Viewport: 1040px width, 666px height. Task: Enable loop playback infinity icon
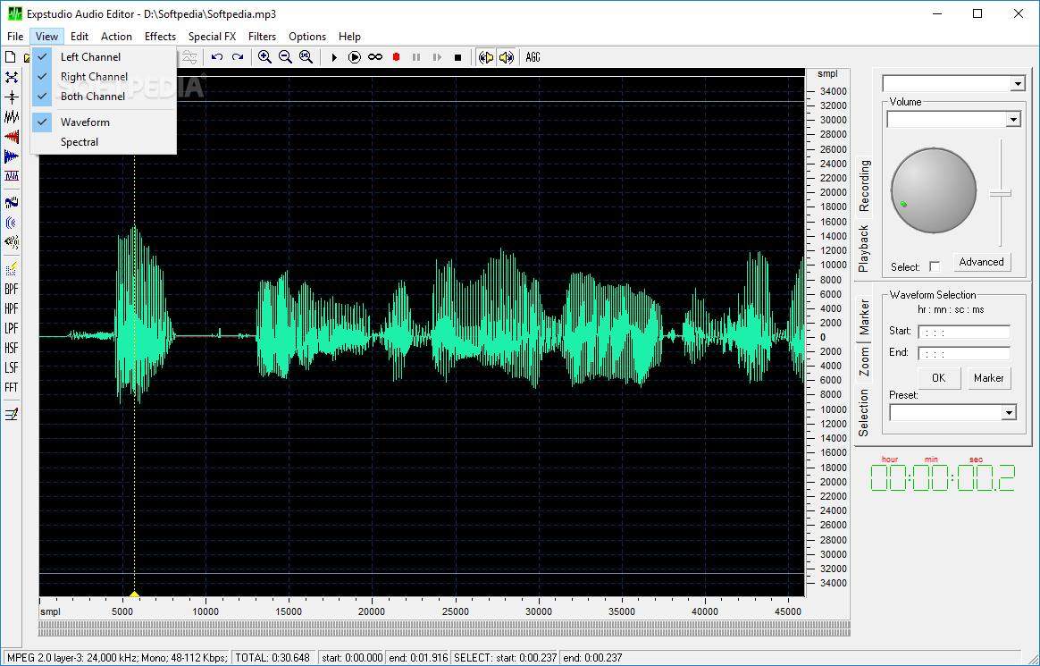375,58
